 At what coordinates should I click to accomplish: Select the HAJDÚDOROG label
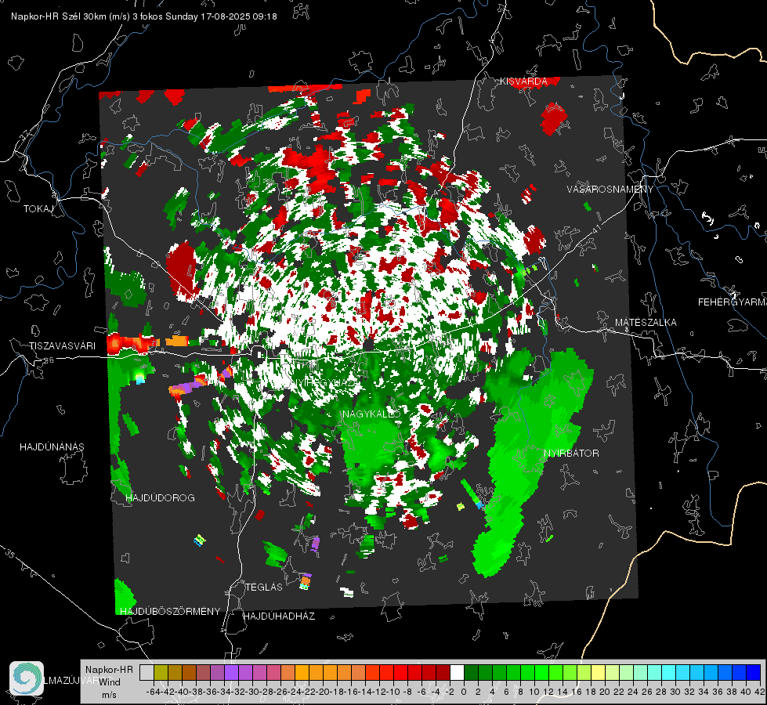click(160, 497)
